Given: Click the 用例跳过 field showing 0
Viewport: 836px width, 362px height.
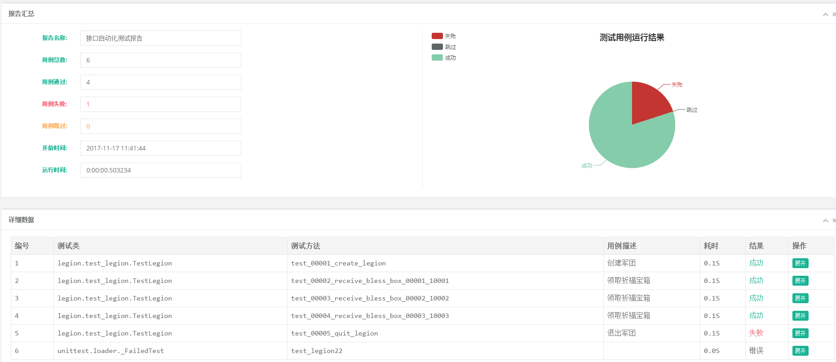Looking at the screenshot, I should 161,126.
